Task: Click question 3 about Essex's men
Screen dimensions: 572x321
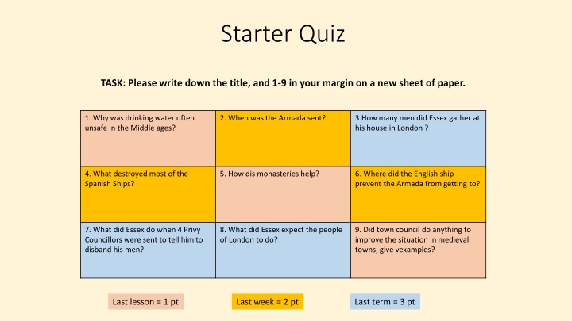Action: click(419, 138)
